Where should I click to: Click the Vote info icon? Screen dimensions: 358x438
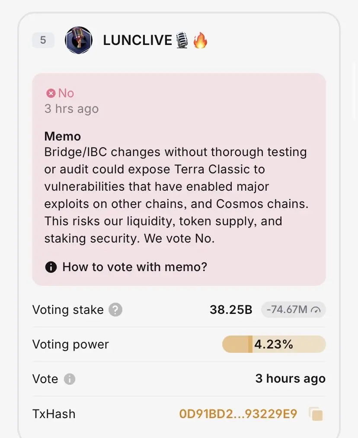click(70, 379)
